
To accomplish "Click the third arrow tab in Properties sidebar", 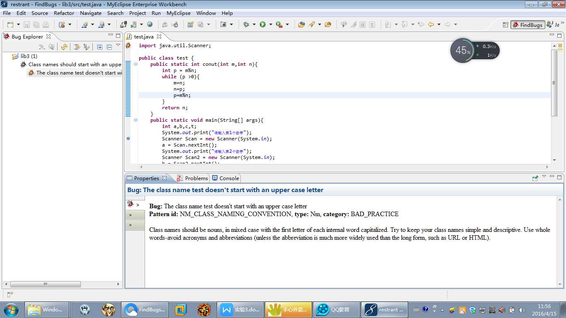I will [x=135, y=225].
